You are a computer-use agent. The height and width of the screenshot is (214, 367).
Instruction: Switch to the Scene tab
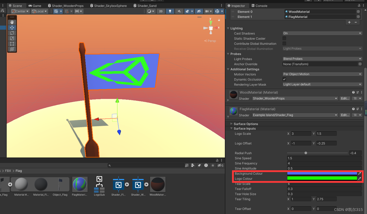(x=15, y=6)
